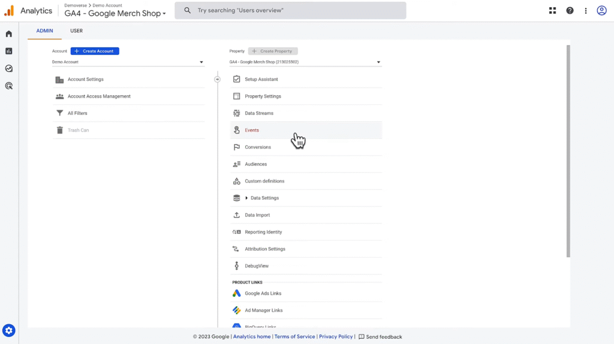Open the Demo Account dropdown
The image size is (614, 344).
[128, 62]
